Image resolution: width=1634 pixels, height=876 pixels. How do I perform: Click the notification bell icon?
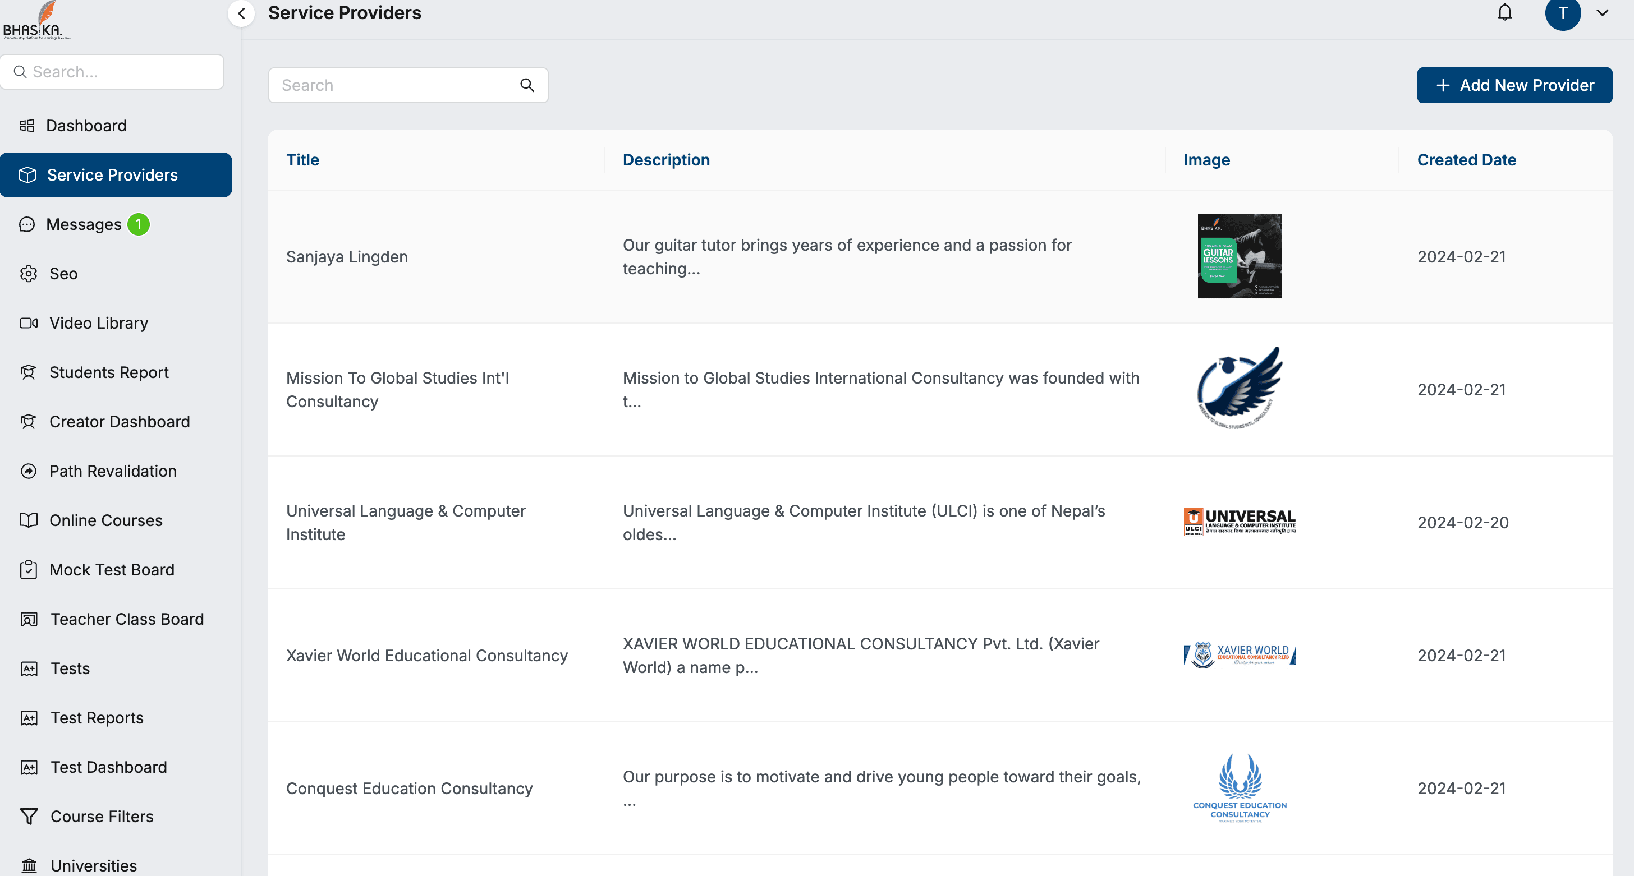1504,13
